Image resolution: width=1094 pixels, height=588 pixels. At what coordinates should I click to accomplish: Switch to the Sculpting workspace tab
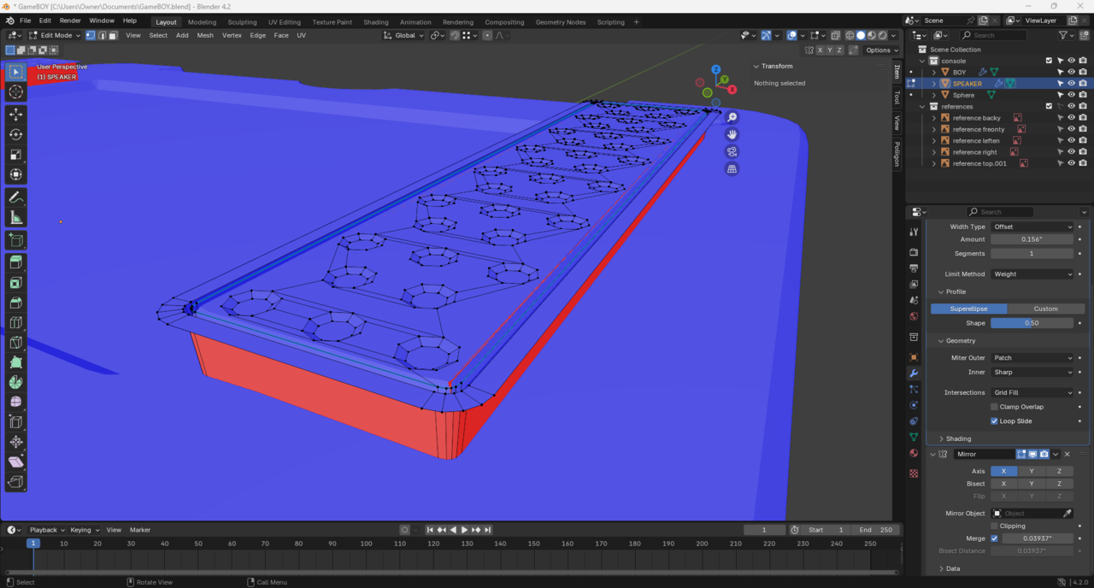pos(242,22)
